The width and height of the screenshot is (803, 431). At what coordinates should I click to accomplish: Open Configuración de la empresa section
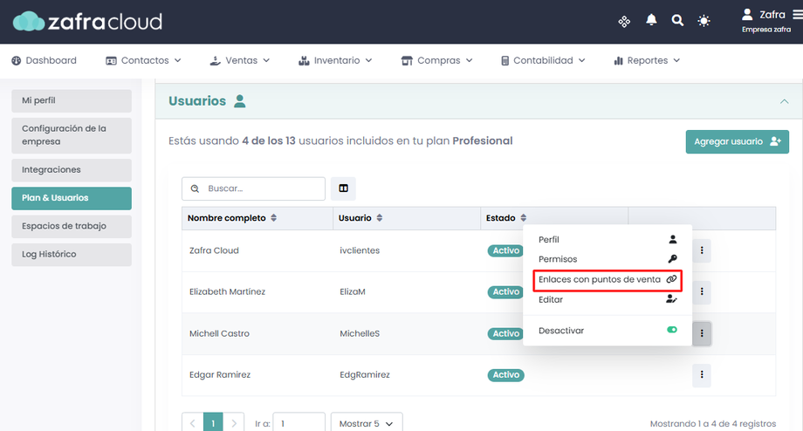coord(72,135)
